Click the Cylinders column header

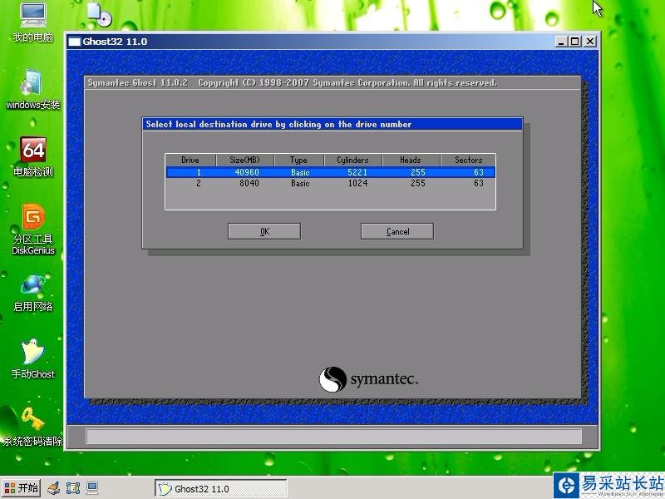[352, 160]
